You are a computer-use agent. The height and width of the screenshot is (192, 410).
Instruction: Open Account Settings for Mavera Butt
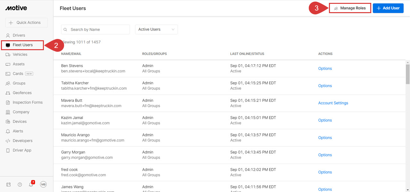click(333, 103)
